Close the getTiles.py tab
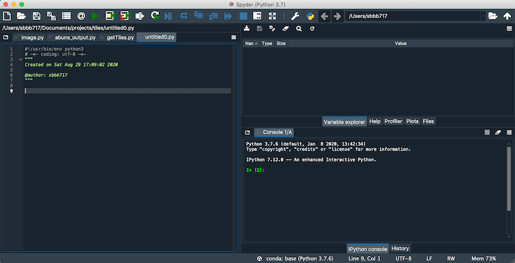 point(102,38)
